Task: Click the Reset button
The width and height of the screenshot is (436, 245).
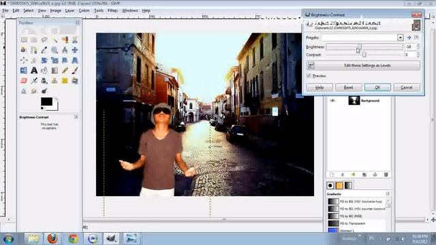Action: point(348,87)
